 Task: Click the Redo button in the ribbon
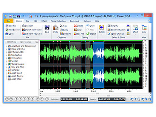90,30
